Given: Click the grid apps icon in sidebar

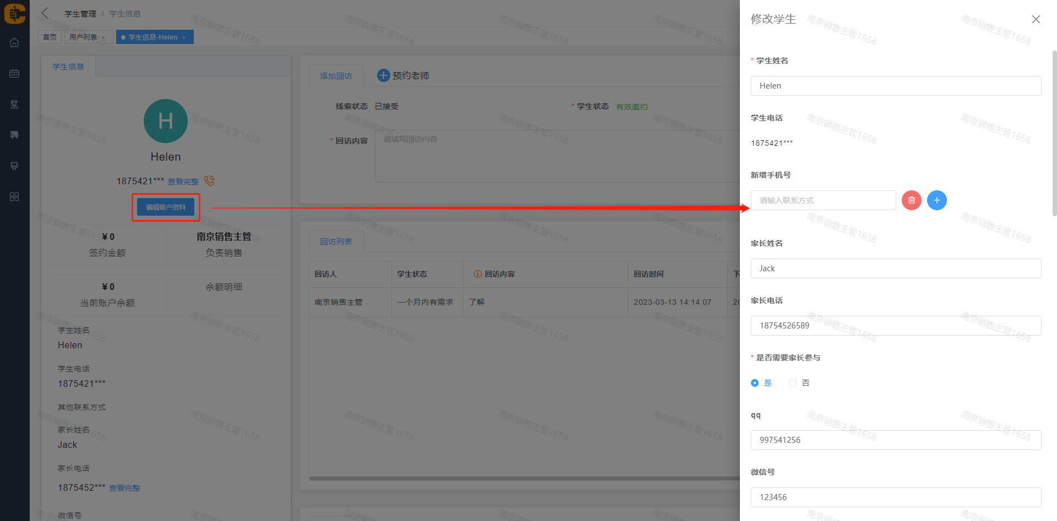Looking at the screenshot, I should point(14,196).
